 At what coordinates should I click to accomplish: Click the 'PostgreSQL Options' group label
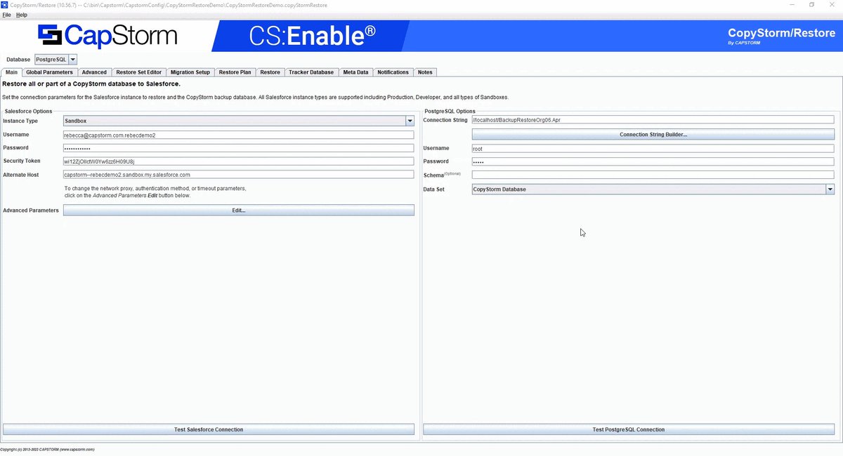point(450,111)
